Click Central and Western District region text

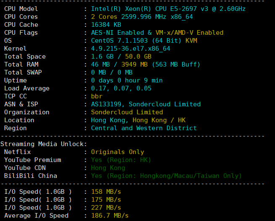(144, 128)
